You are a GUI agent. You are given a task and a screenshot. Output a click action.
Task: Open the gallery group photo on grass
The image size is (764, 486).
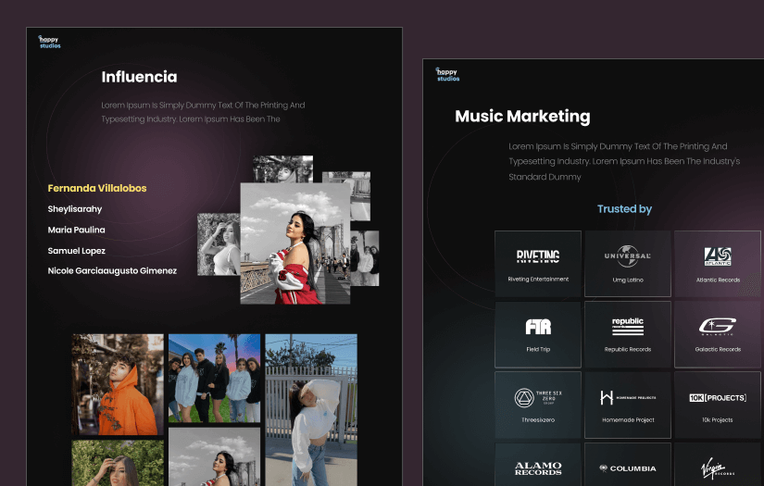[215, 378]
